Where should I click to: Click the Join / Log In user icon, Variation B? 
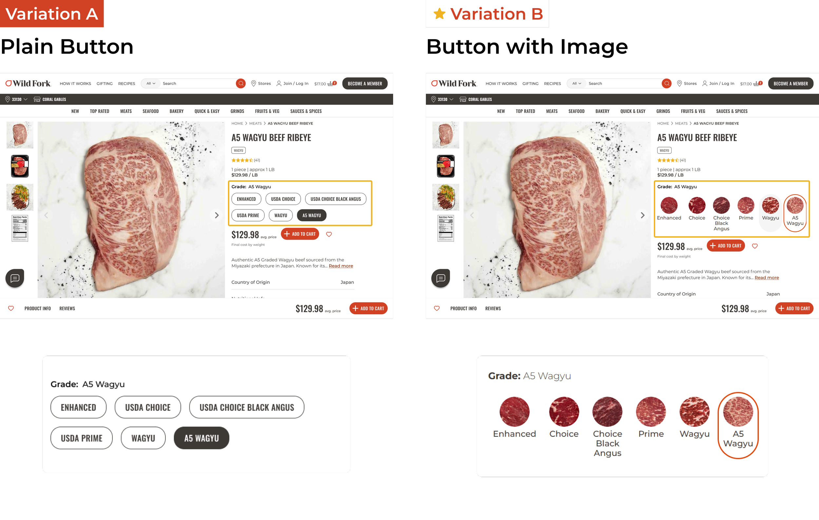(x=705, y=83)
